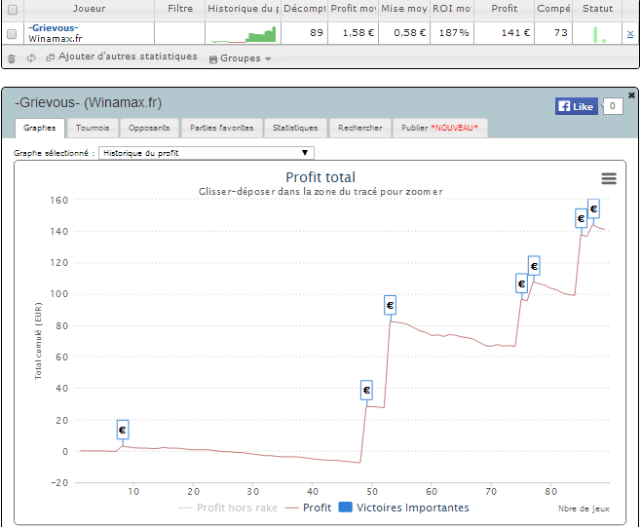The image size is (641, 527).
Task: Click the add statistics window icon
Action: coord(51,57)
